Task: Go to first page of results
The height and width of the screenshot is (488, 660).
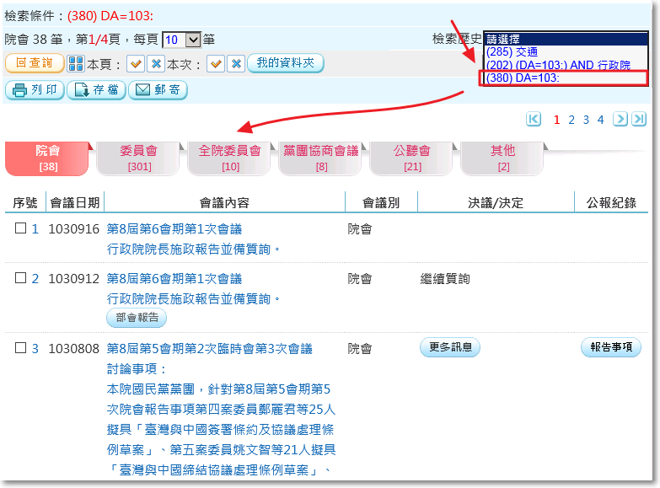Action: [534, 119]
